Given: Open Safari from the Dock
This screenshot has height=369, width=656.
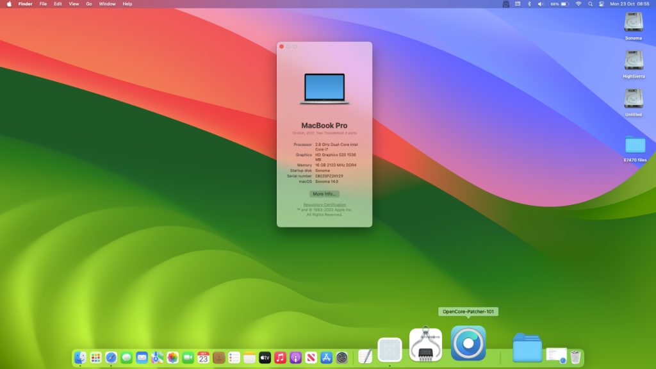Looking at the screenshot, I should pyautogui.click(x=111, y=357).
